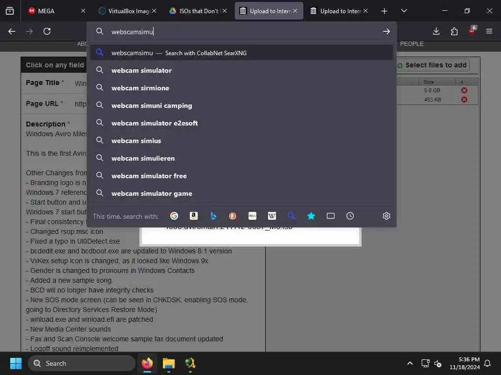The height and width of the screenshot is (375, 501).
Task: Choose the 'webcam simulator free' suggestion
Action: 242,176
